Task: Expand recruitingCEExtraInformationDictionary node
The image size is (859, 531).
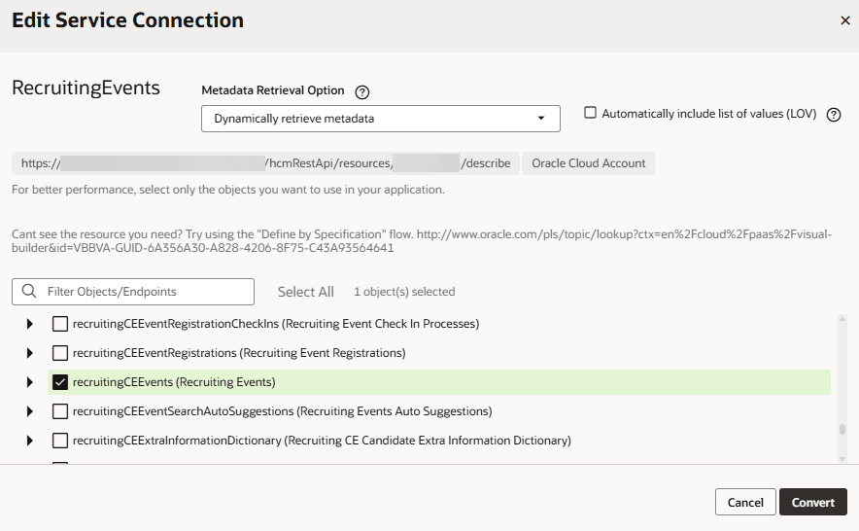Action: 29,441
